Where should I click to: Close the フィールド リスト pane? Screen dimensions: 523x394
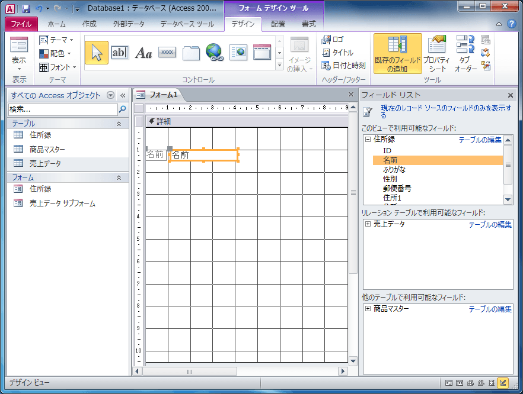pos(511,95)
